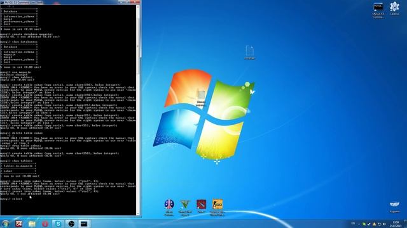407x228 pixels.
Task: Show hidden tray icons arrow
Action: (359, 224)
